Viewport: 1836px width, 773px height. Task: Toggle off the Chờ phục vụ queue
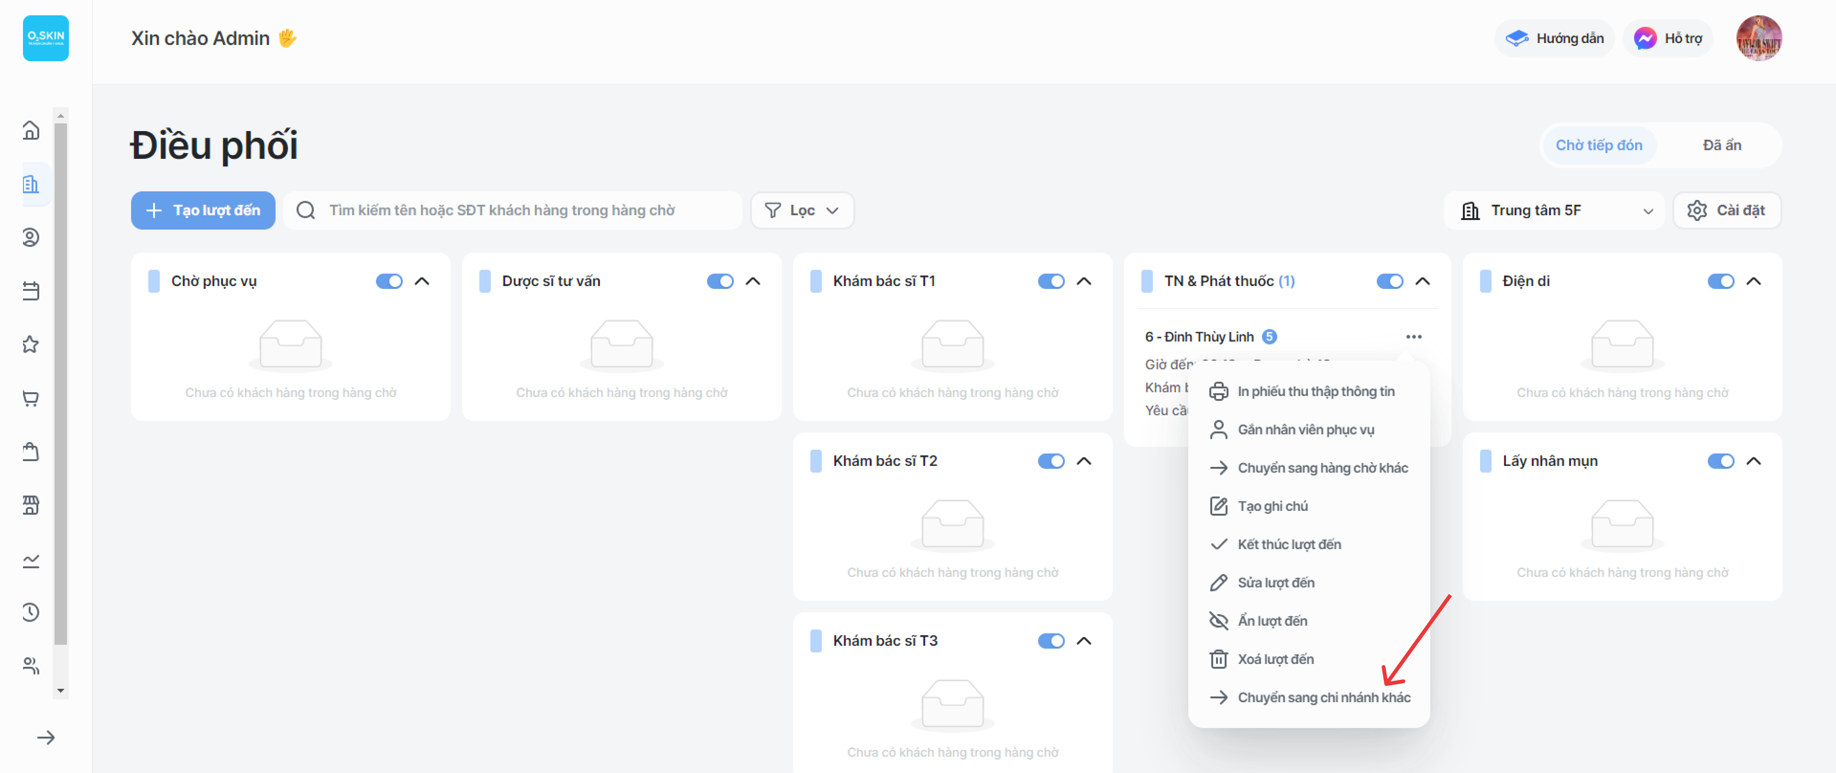(x=389, y=281)
